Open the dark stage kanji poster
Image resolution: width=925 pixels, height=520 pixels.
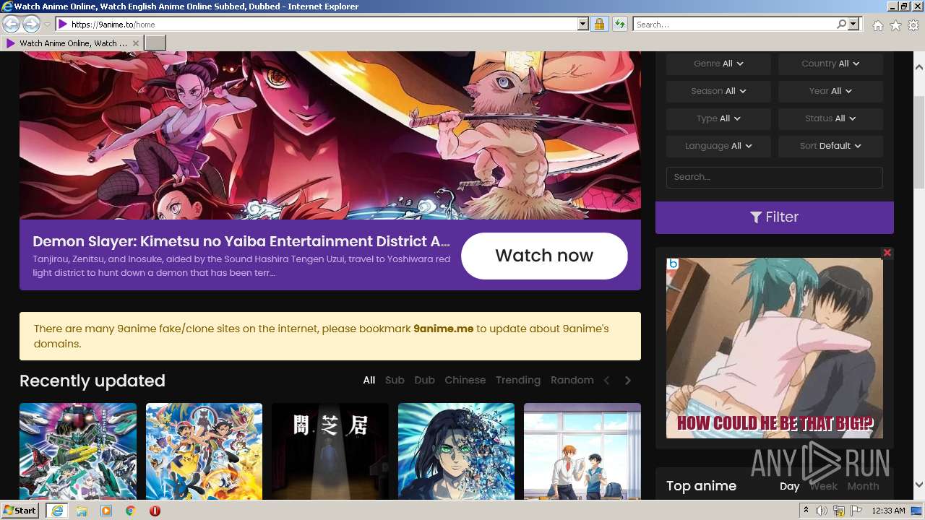330,451
